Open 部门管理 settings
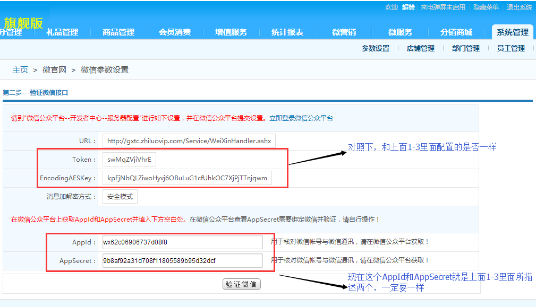The height and width of the screenshot is (307, 536). tap(465, 48)
